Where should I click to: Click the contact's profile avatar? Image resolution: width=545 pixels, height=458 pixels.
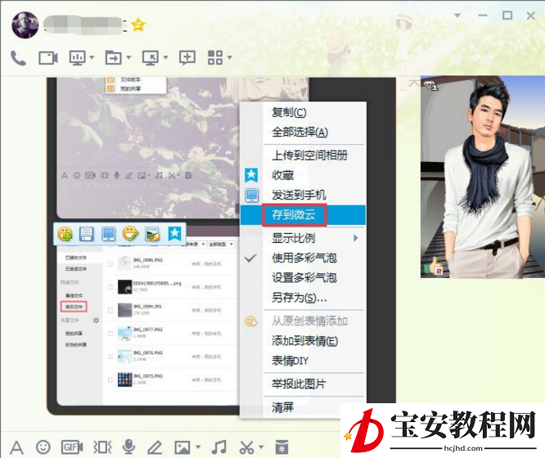(x=25, y=25)
